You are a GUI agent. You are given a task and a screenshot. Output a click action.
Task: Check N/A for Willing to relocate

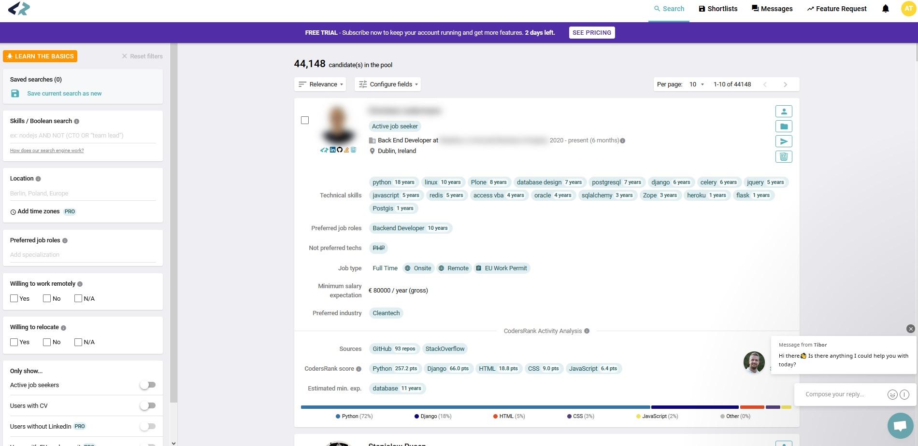(78, 342)
